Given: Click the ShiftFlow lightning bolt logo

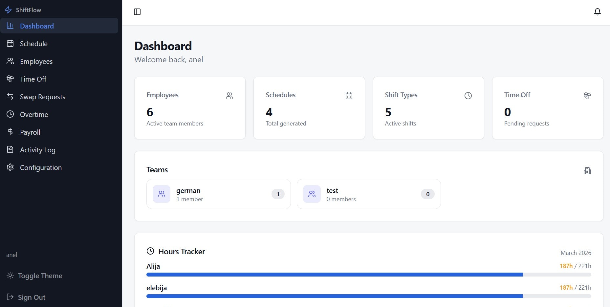Looking at the screenshot, I should 8,10.
